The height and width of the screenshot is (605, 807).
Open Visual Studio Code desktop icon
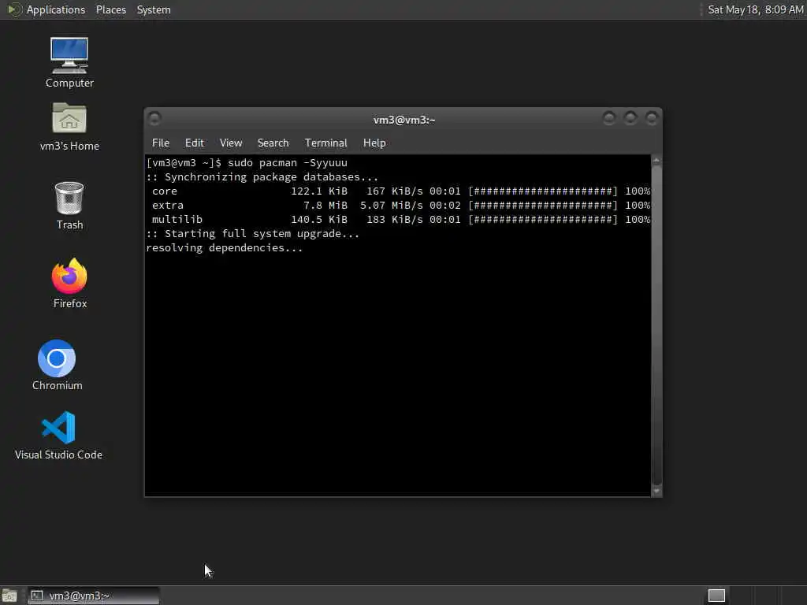(58, 435)
